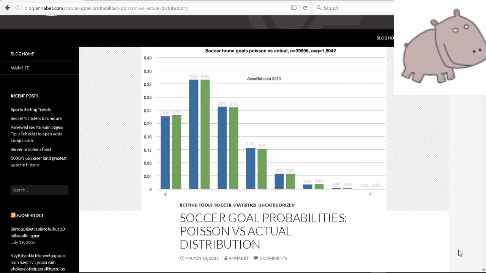Click the RSS icon beside Suomi-Blogi
The height and width of the screenshot is (273, 486).
[x=13, y=215]
